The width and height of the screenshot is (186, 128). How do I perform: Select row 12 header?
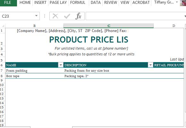[3, 94]
